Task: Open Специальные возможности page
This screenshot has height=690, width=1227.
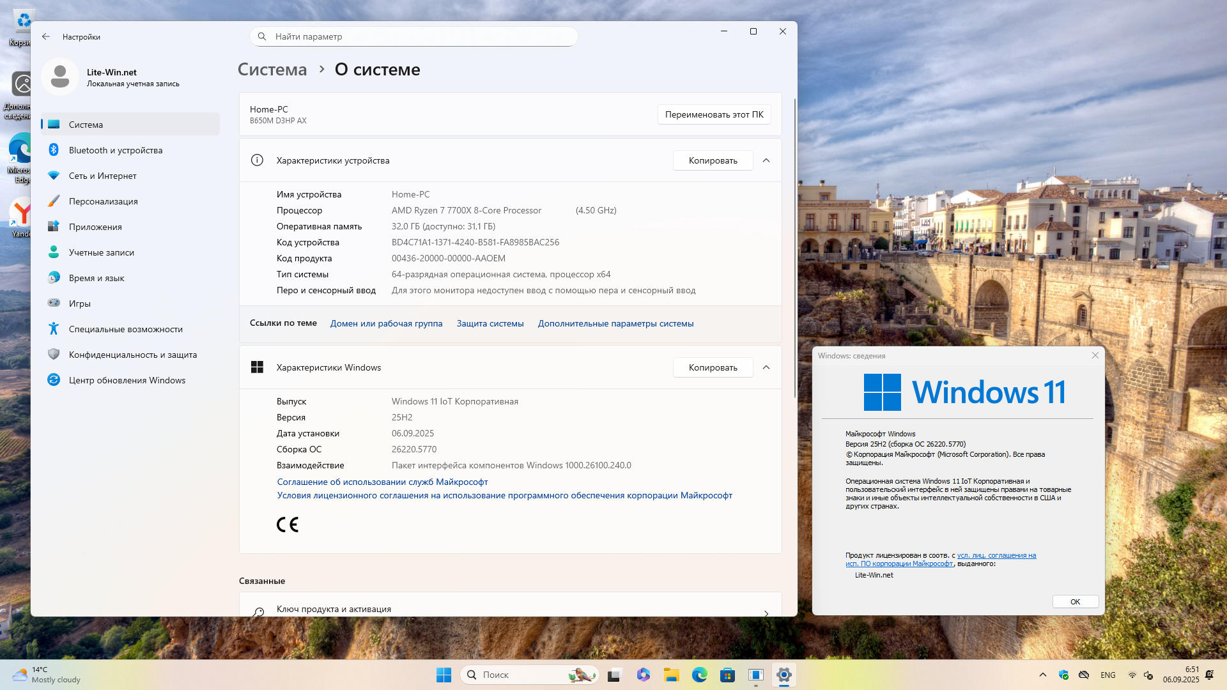Action: [125, 329]
